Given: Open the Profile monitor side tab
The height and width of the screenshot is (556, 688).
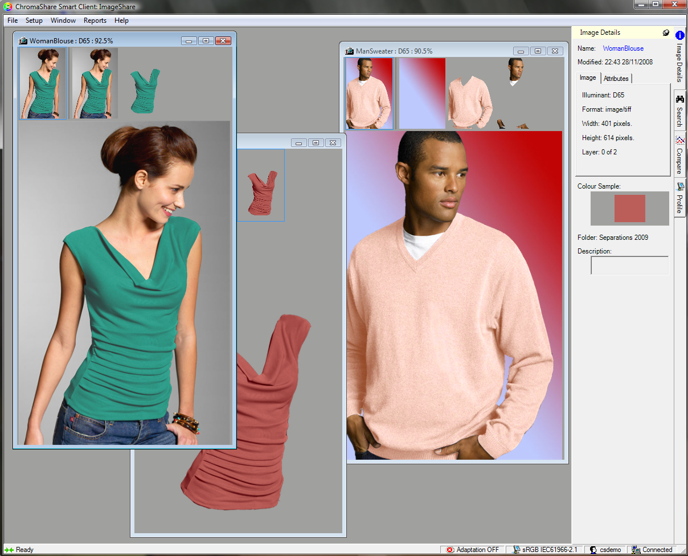Looking at the screenshot, I should (679, 187).
